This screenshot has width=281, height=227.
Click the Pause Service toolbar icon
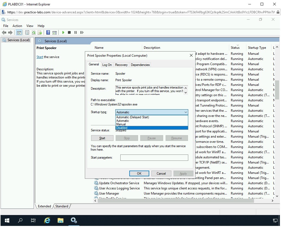click(x=76, y=32)
